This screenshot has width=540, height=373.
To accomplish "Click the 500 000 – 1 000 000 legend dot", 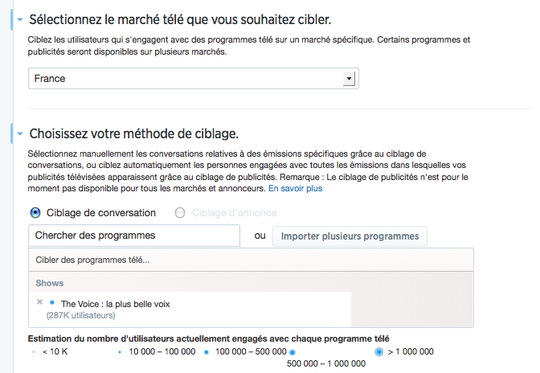I will click(292, 352).
